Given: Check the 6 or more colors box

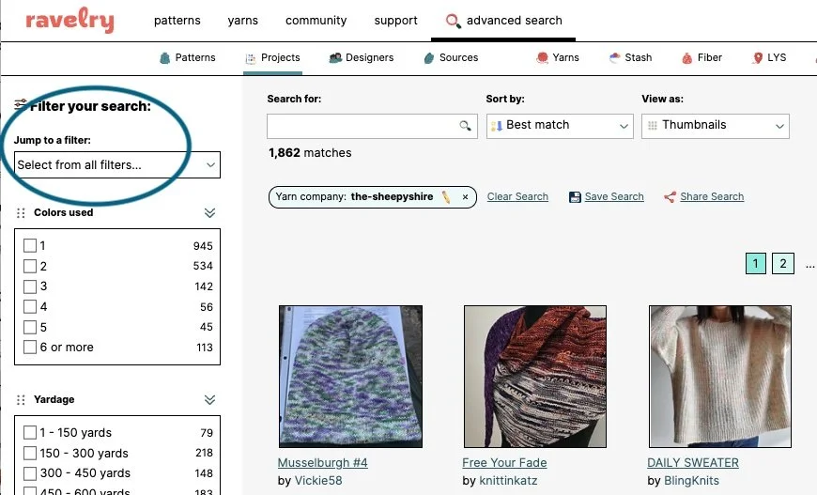Looking at the screenshot, I should (30, 347).
